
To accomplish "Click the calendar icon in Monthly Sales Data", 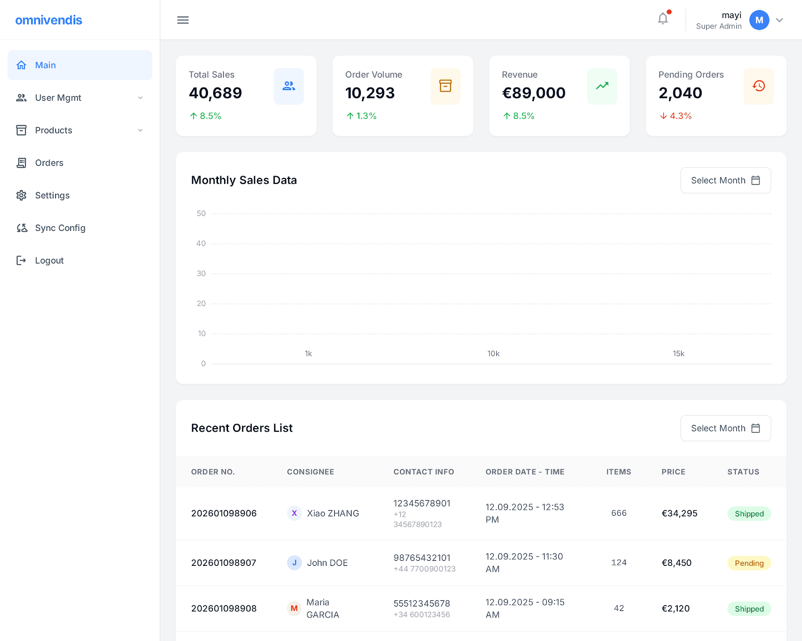I will tap(756, 180).
